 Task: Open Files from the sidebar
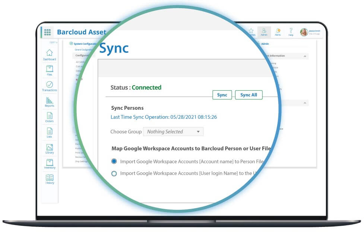point(50,71)
